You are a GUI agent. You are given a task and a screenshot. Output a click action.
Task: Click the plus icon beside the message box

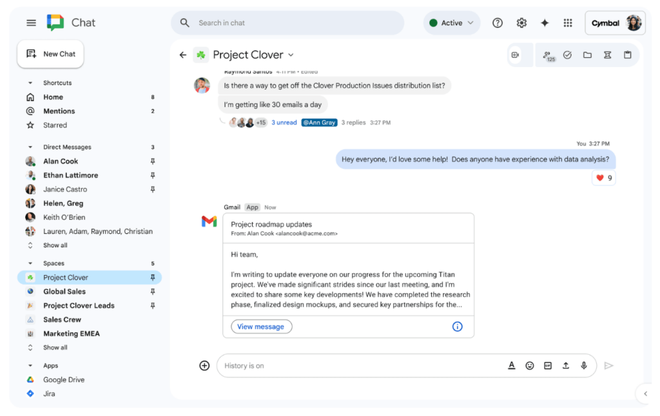point(204,366)
